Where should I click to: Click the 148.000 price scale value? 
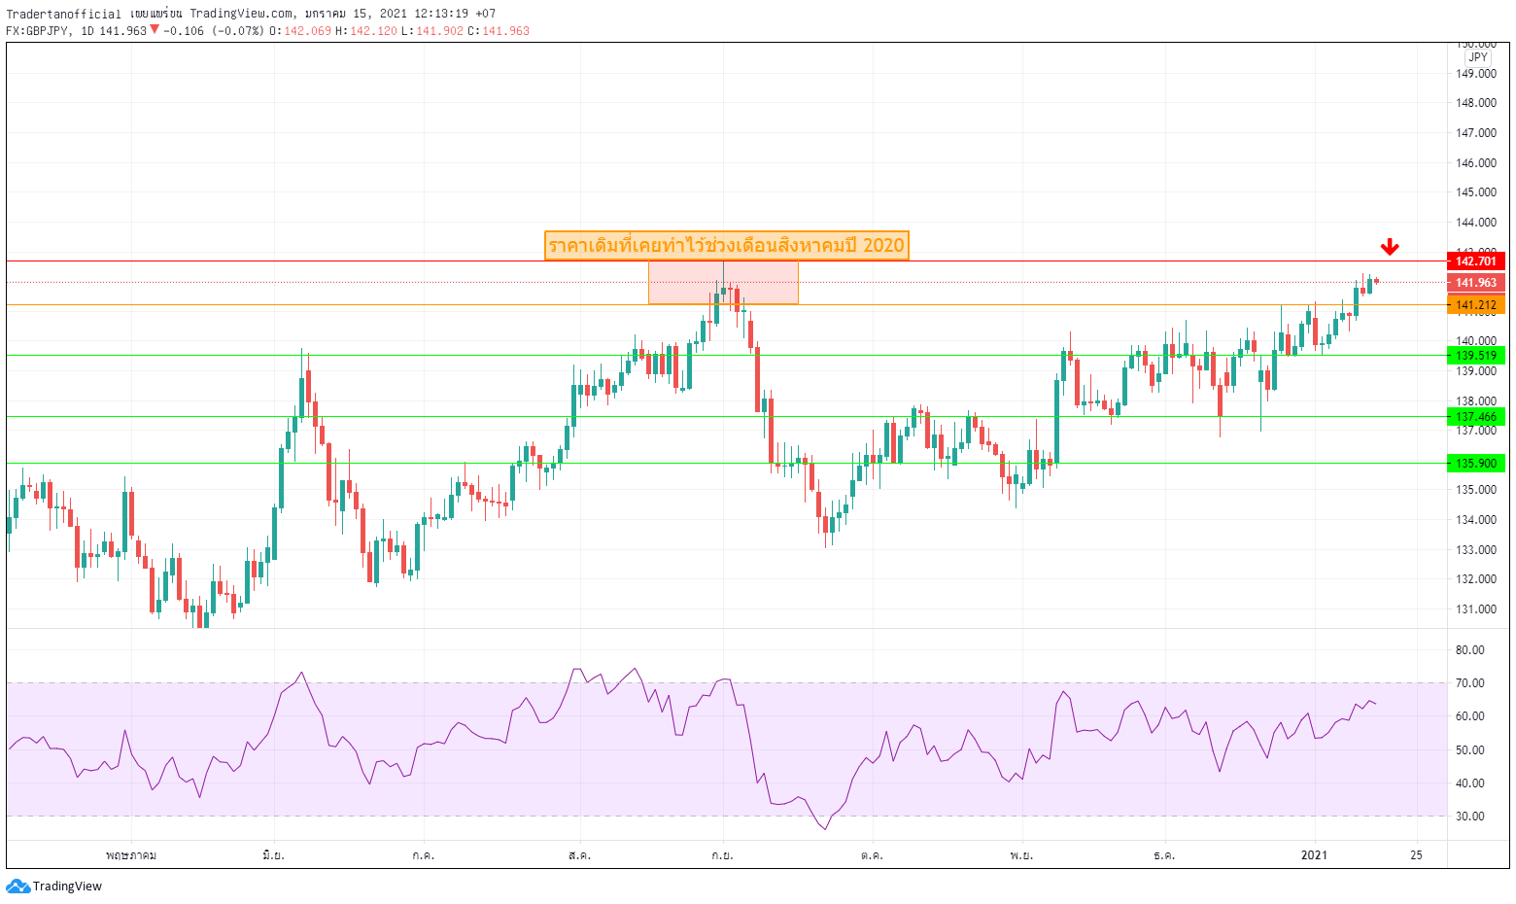pyautogui.click(x=1475, y=103)
